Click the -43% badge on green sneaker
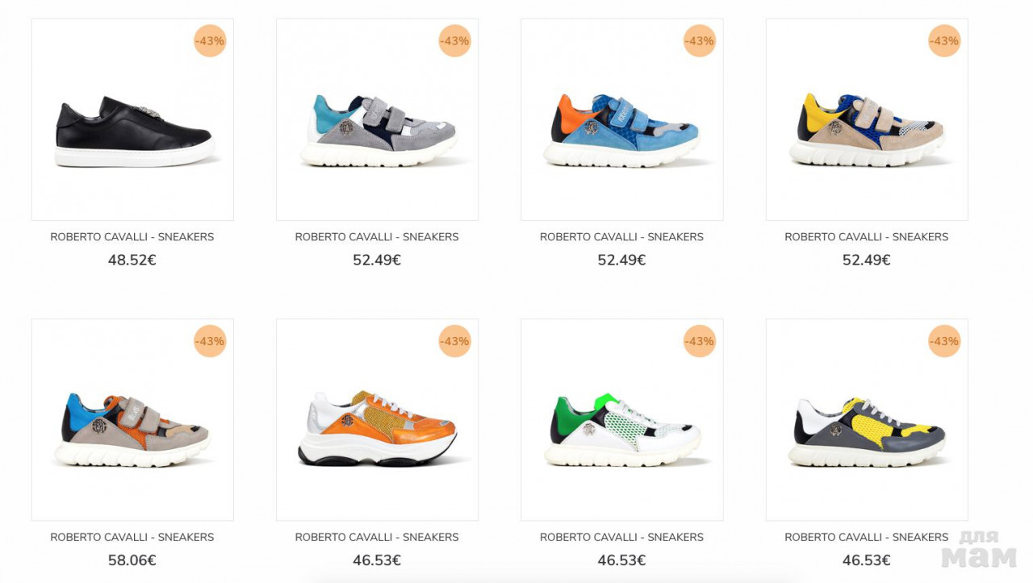 [x=700, y=341]
